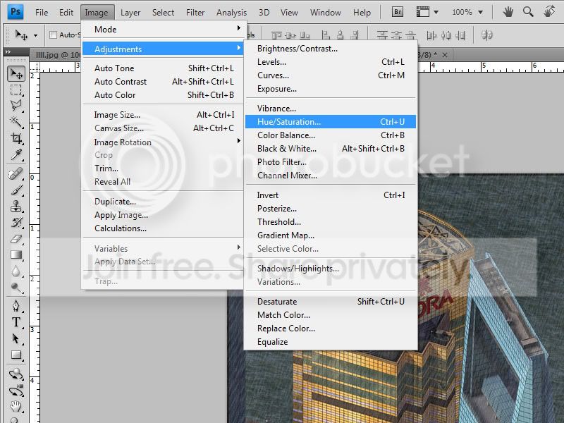The height and width of the screenshot is (423, 564).
Task: Select the Brush tool
Action: click(x=16, y=190)
